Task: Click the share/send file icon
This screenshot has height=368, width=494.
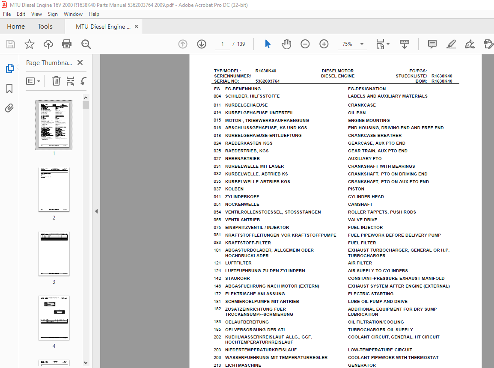Action: click(488, 44)
